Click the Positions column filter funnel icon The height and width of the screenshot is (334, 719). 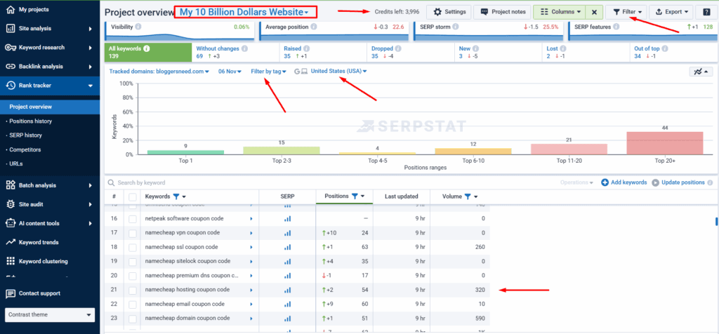point(355,196)
